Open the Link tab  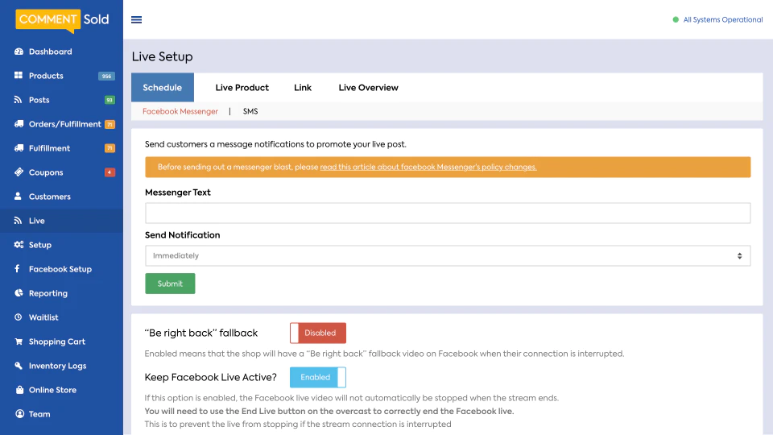[303, 87]
